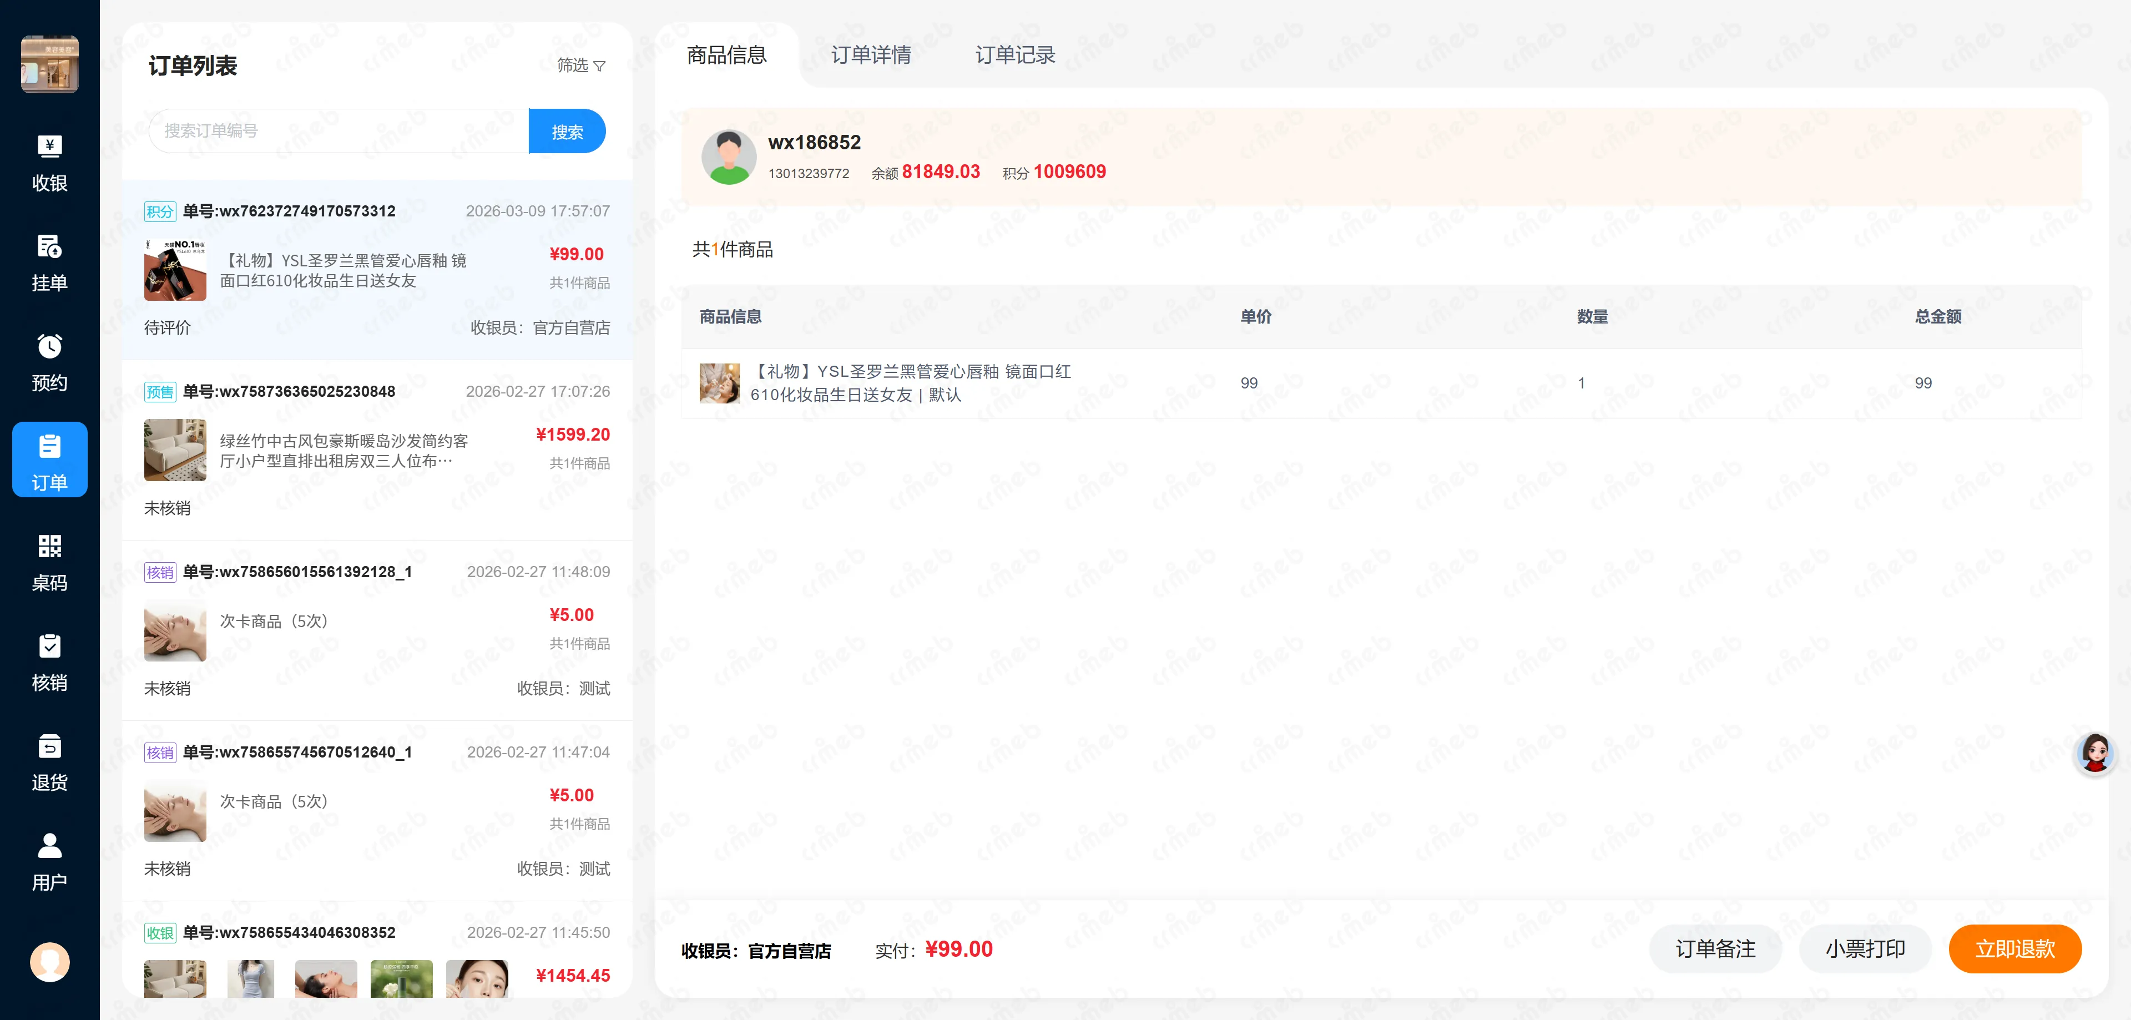Click the 2026-03-09 17:57:07 timestamp
Viewport: 2131px width, 1020px height.
pyautogui.click(x=538, y=211)
